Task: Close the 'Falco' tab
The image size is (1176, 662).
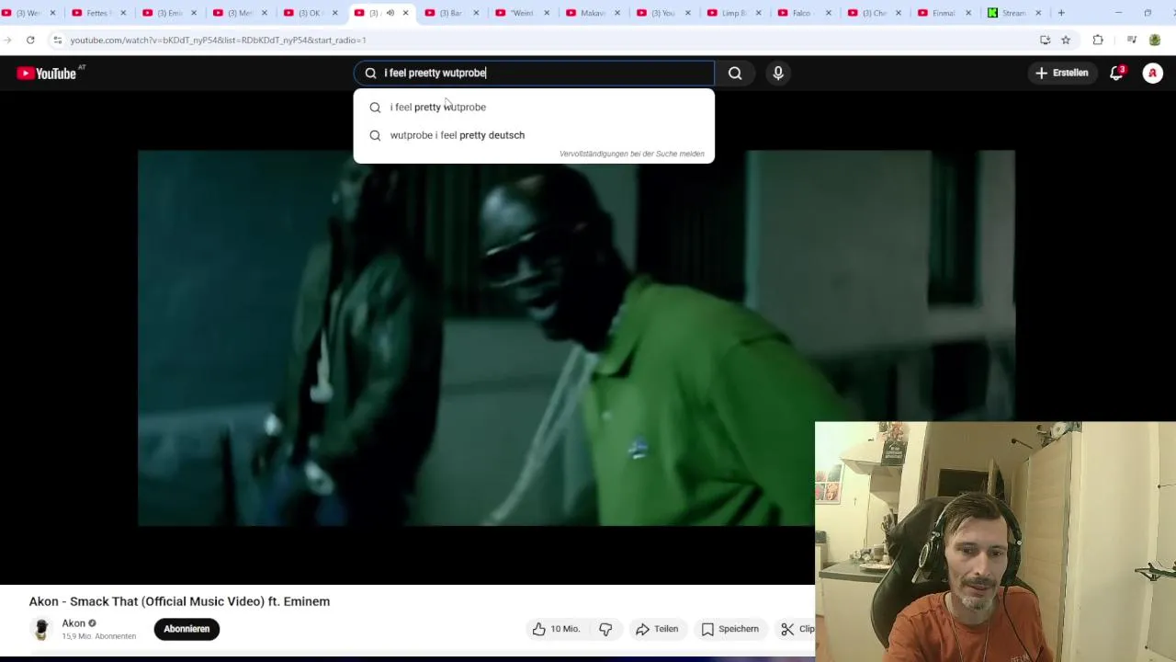Action: [x=829, y=13]
